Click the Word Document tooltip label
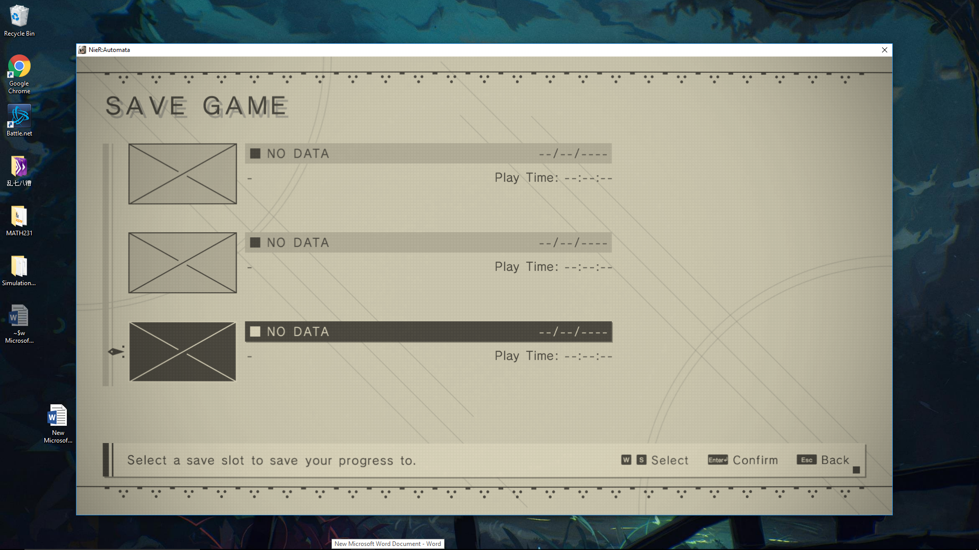 [x=388, y=544]
